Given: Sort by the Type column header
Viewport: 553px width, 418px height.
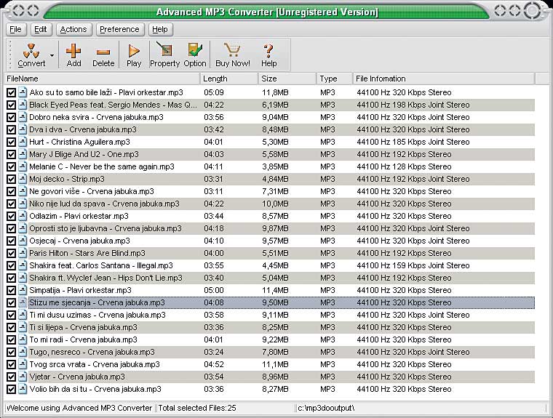Looking at the screenshot, I should (x=334, y=79).
